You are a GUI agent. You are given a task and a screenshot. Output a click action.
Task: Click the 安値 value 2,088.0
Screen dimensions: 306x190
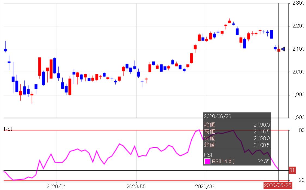[262, 138]
